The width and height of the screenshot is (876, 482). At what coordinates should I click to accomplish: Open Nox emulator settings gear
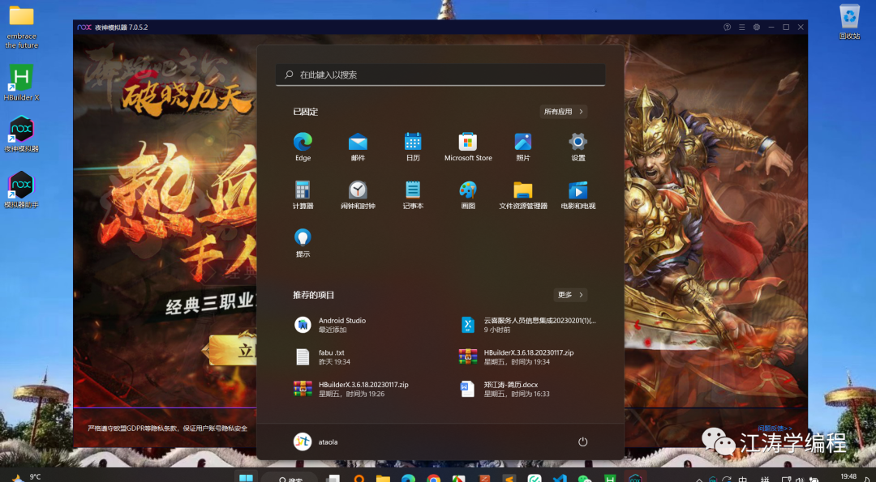[756, 27]
